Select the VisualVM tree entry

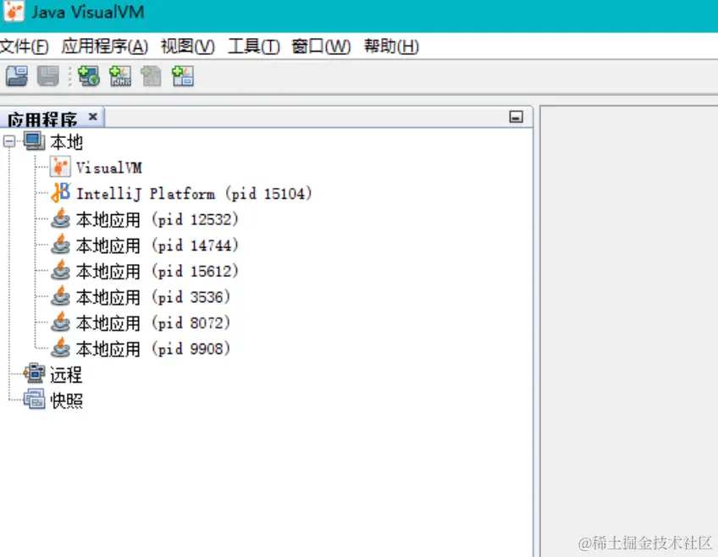pyautogui.click(x=109, y=168)
